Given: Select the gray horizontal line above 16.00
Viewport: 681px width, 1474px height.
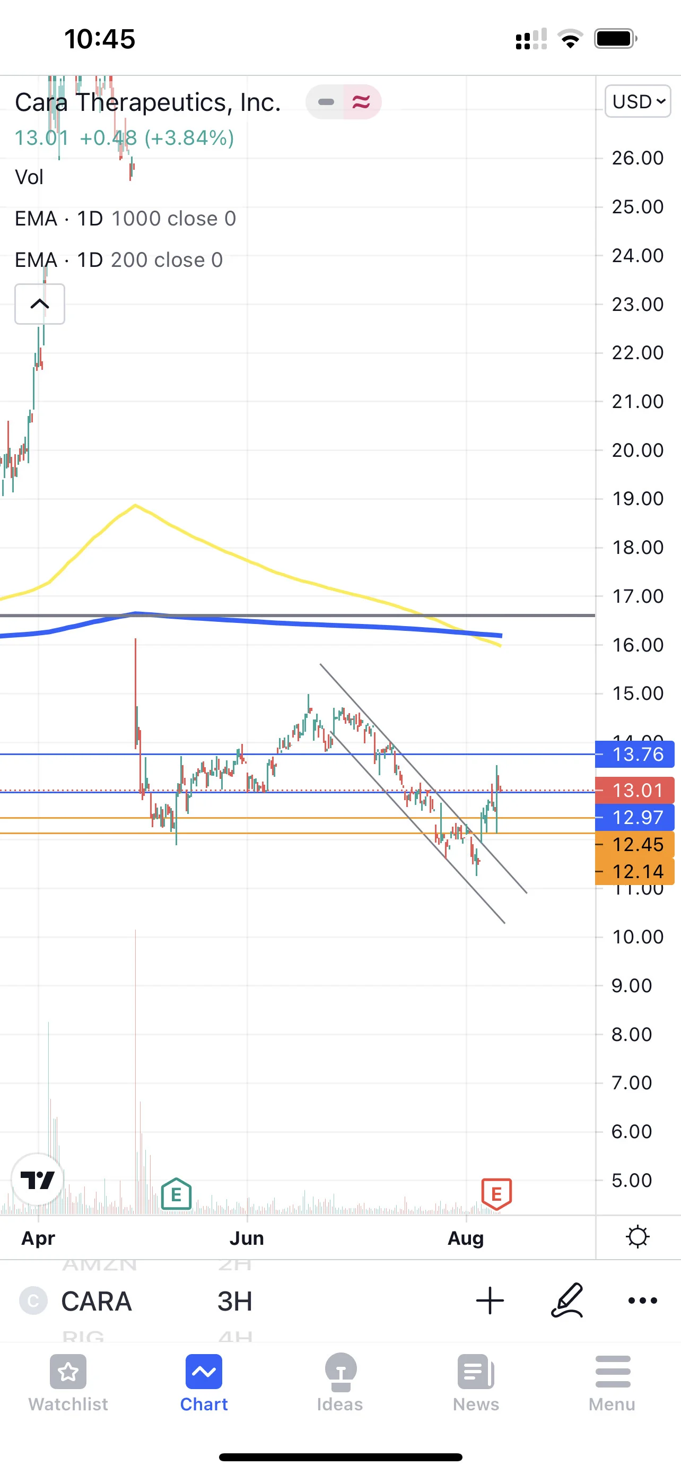Looking at the screenshot, I should [298, 615].
